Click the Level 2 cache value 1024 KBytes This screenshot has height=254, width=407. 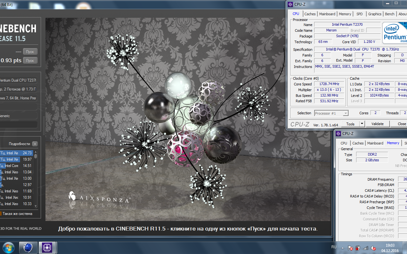[x=379, y=95]
